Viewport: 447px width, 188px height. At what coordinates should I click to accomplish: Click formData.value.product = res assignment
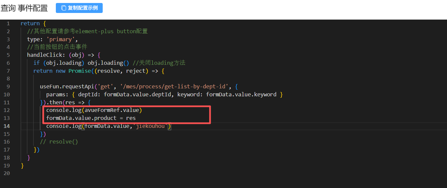click(x=91, y=118)
